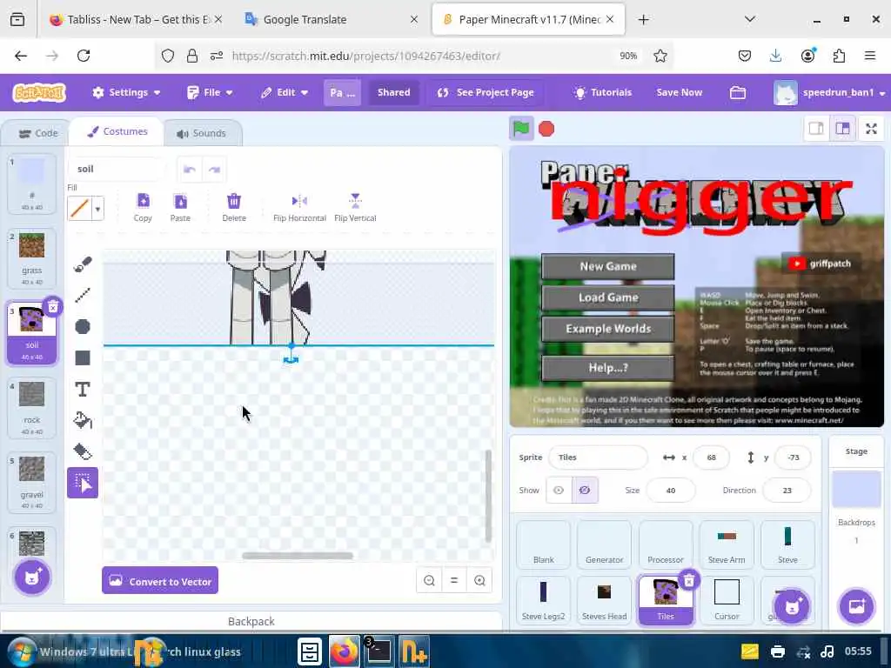Click the Load Game stage button
The height and width of the screenshot is (668, 891).
coord(607,297)
